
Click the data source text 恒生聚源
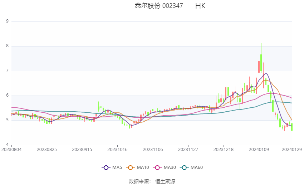[x=165, y=181]
